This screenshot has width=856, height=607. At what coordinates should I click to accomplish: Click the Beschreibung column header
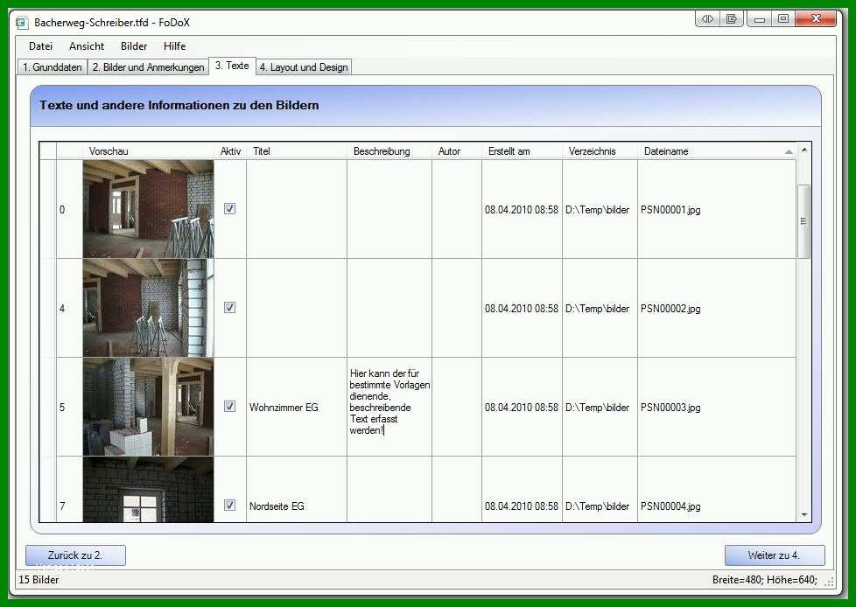pos(389,151)
